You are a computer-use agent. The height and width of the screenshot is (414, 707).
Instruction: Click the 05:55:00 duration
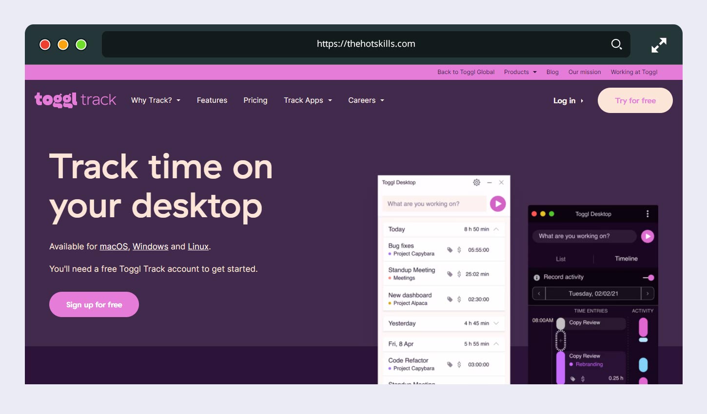pyautogui.click(x=478, y=250)
